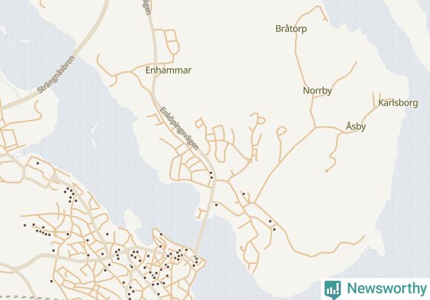Open the Newsworthy brand text link
The image size is (430, 300).
coord(387,288)
